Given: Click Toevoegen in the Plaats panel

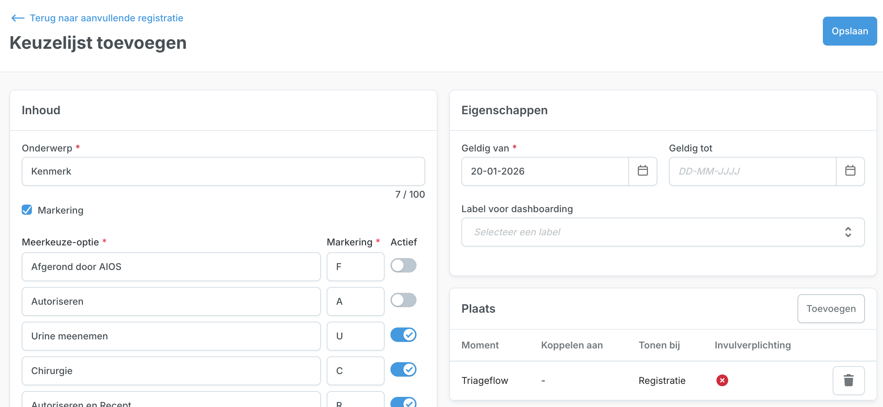Looking at the screenshot, I should pyautogui.click(x=831, y=309).
